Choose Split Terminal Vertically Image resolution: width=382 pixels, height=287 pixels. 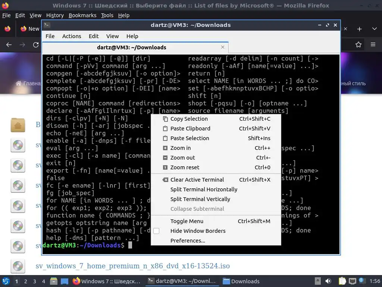click(216, 200)
